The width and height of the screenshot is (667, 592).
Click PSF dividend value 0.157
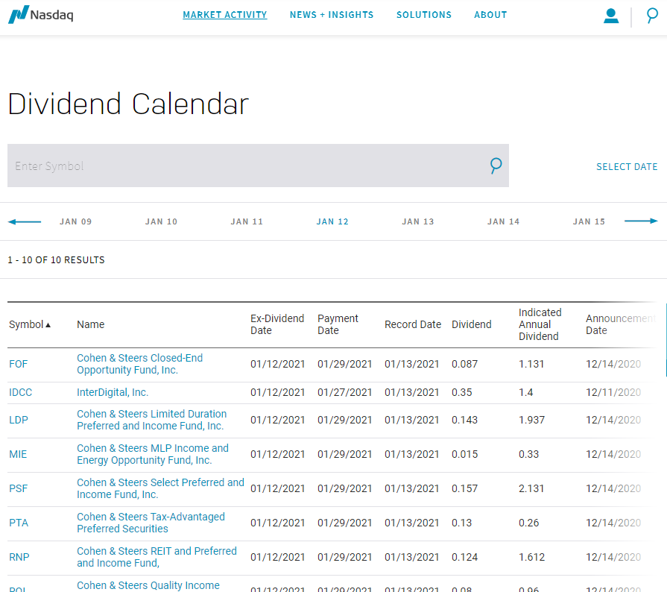pyautogui.click(x=464, y=488)
